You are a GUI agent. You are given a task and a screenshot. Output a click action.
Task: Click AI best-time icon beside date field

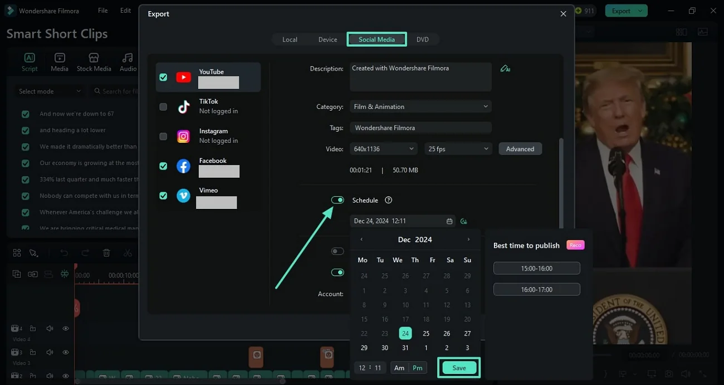(x=464, y=221)
